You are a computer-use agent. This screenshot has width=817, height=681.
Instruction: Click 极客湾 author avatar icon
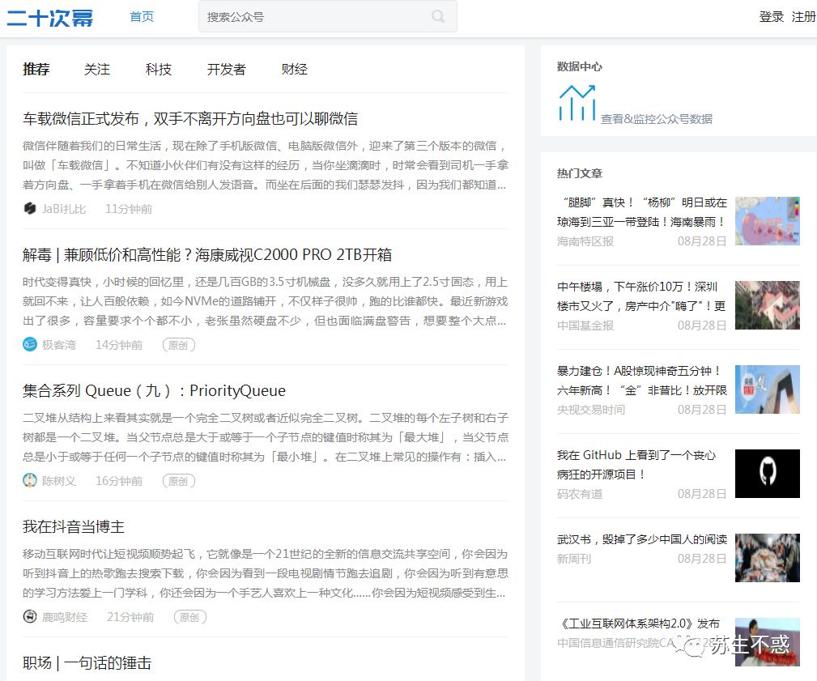tap(30, 344)
